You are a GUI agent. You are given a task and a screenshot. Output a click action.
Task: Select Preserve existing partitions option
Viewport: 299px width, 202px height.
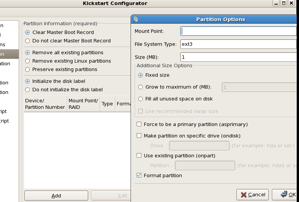(27, 69)
